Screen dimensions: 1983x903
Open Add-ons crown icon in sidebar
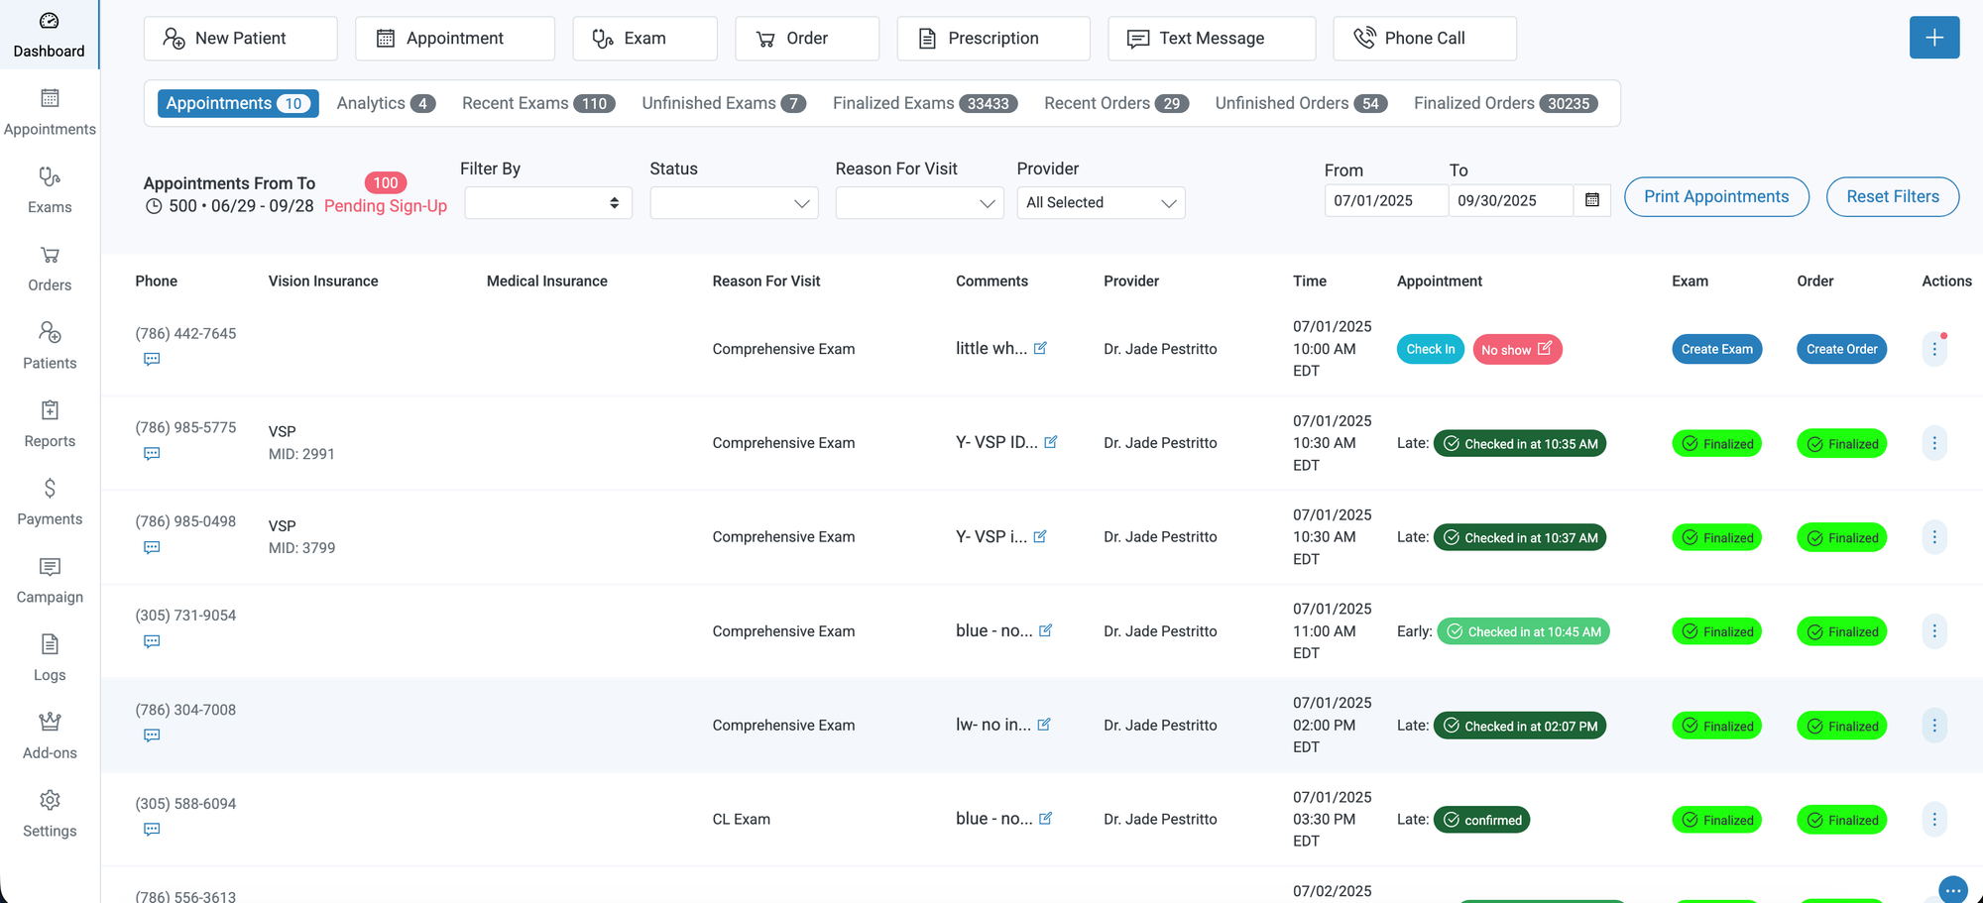click(50, 722)
